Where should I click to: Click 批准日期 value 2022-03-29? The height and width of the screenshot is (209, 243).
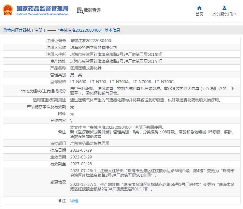click(81, 150)
